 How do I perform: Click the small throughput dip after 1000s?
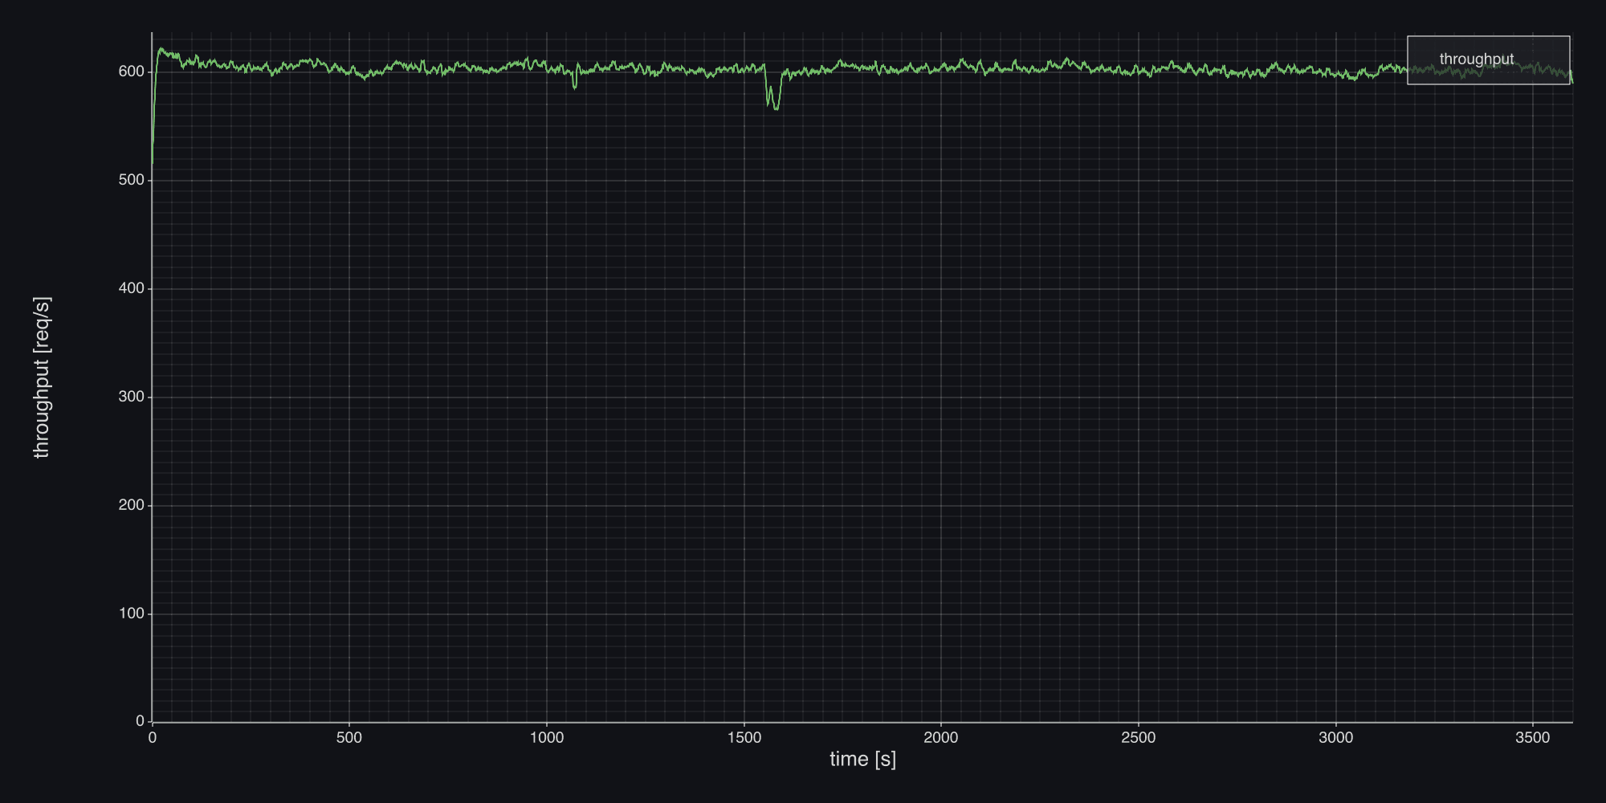[575, 87]
